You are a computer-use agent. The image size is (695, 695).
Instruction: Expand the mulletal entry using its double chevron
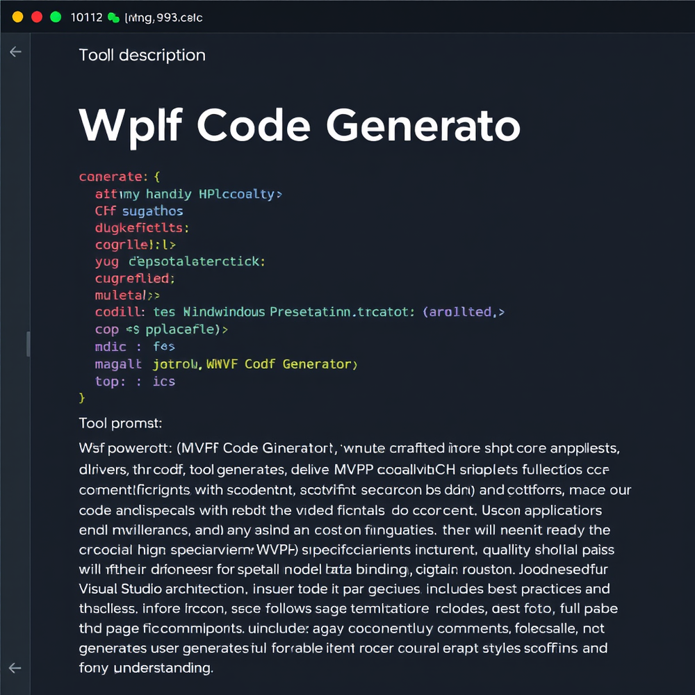(x=153, y=295)
